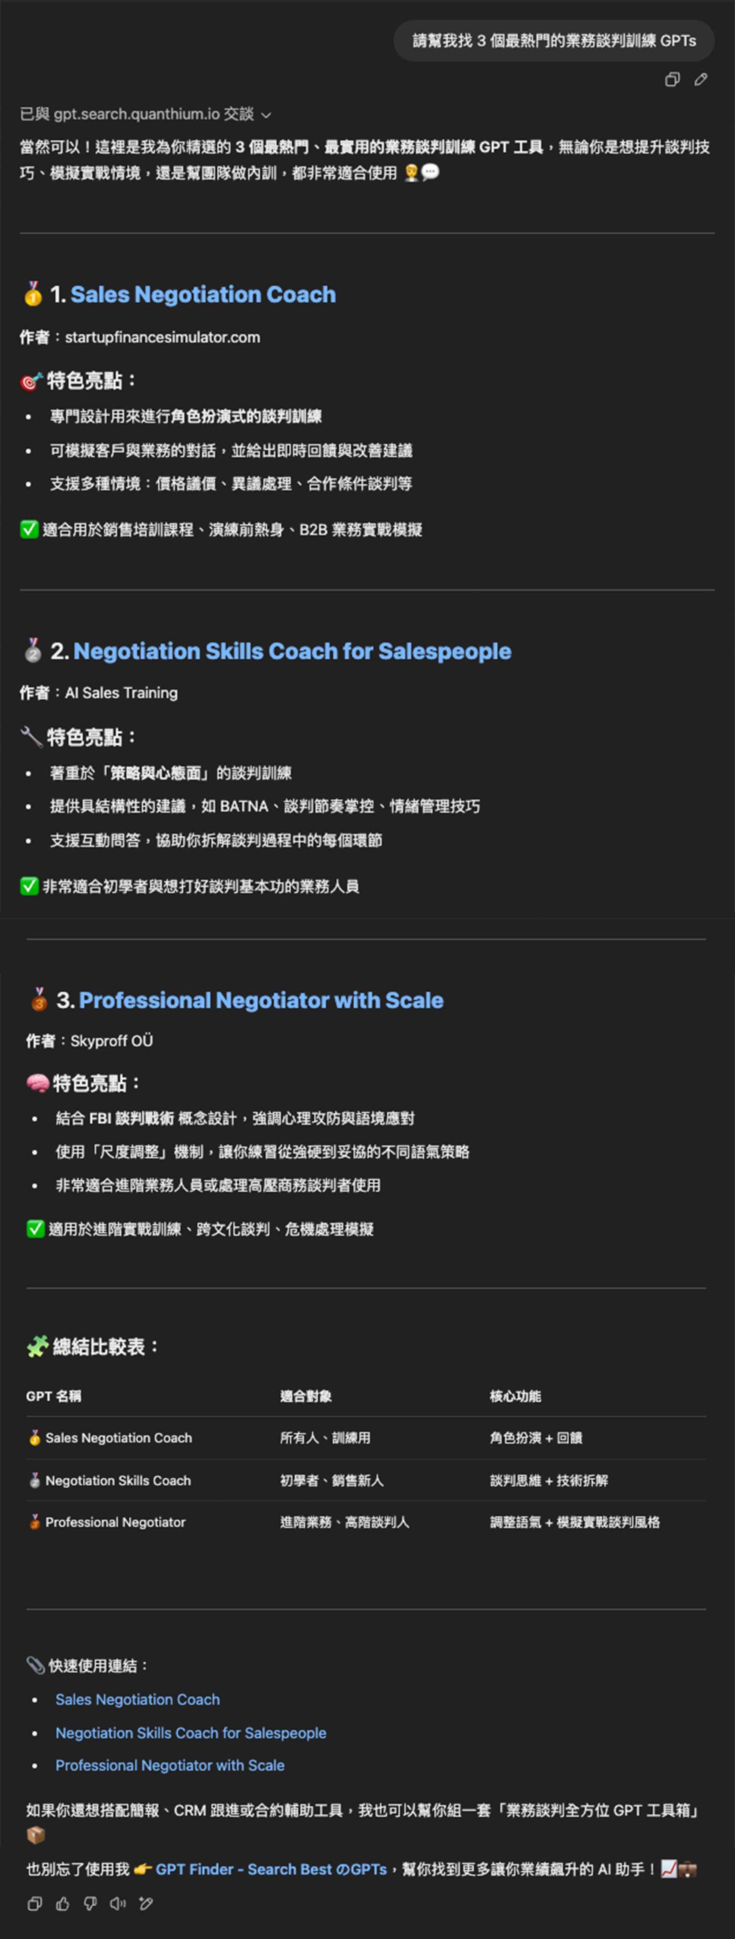Follow bulleted quick link Negotiation Skills Coach for Salespeople
Image resolution: width=735 pixels, height=1939 pixels.
pos(190,1732)
